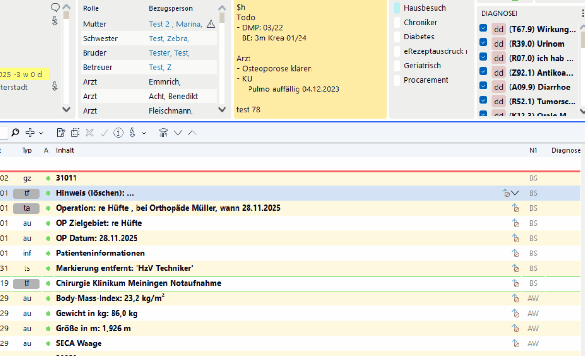Click the Hausbesuch color marker
This screenshot has height=356, width=585.
tap(397, 8)
